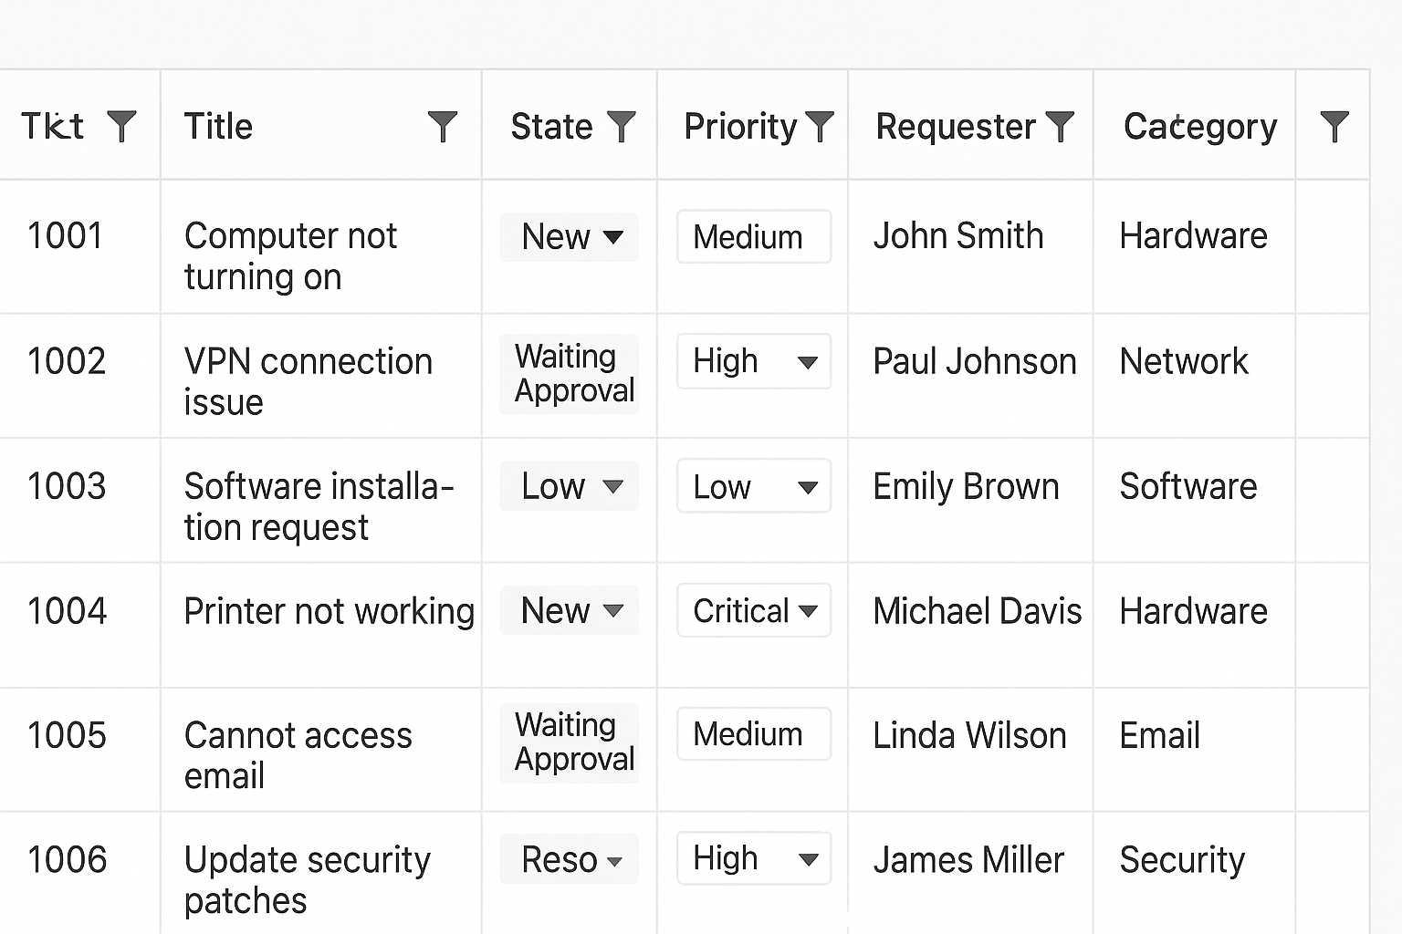The width and height of the screenshot is (1402, 934).
Task: Click the Waiting Approval state on ticket 1005
Action: [x=569, y=742]
